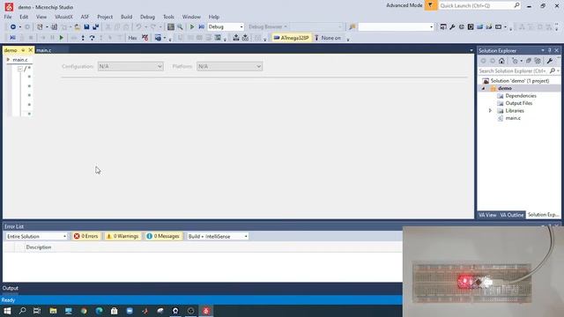Select Solution 'demo' (1 project) node

[520, 81]
